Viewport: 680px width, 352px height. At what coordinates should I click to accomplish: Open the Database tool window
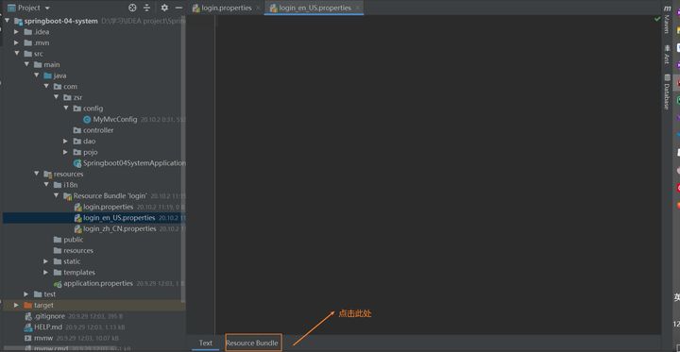pyautogui.click(x=667, y=92)
